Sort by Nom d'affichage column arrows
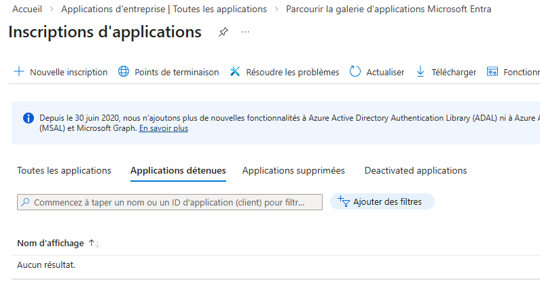Image resolution: width=540 pixels, height=293 pixels. coord(94,243)
